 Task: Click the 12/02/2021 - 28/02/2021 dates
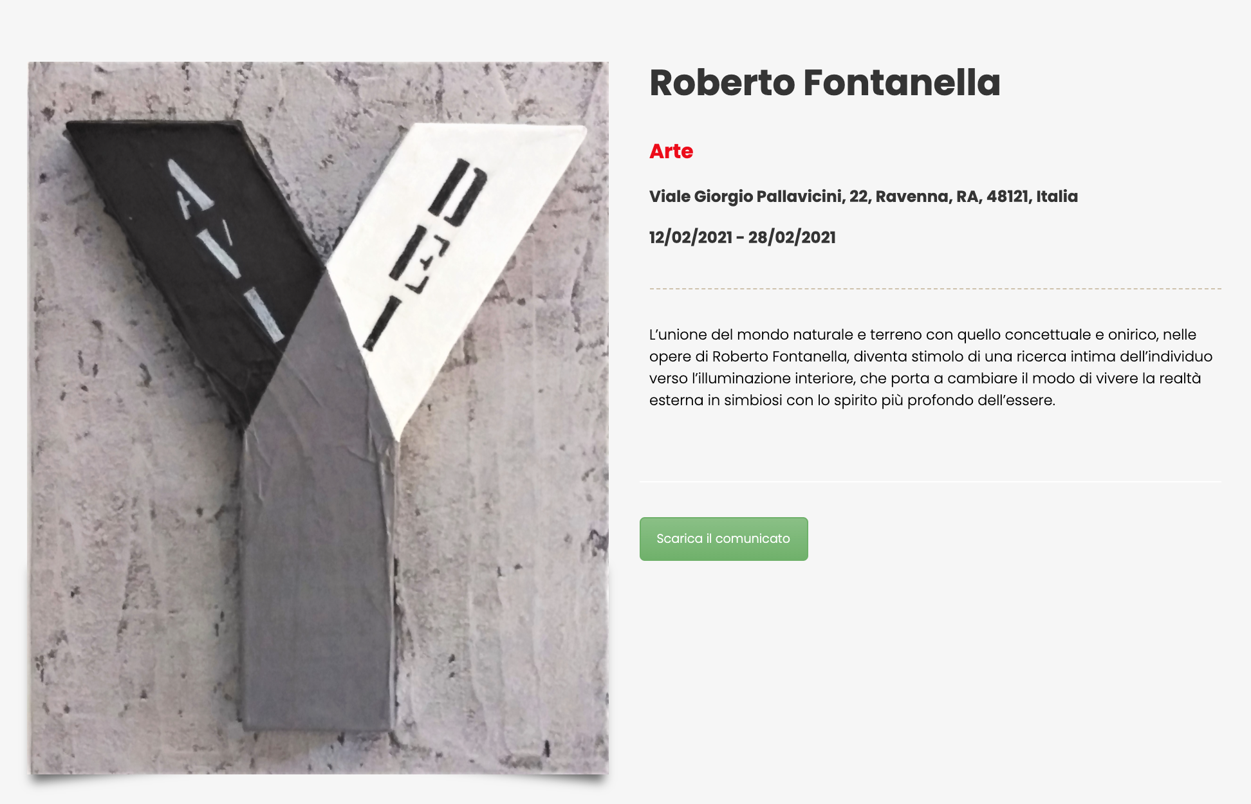pyautogui.click(x=743, y=237)
